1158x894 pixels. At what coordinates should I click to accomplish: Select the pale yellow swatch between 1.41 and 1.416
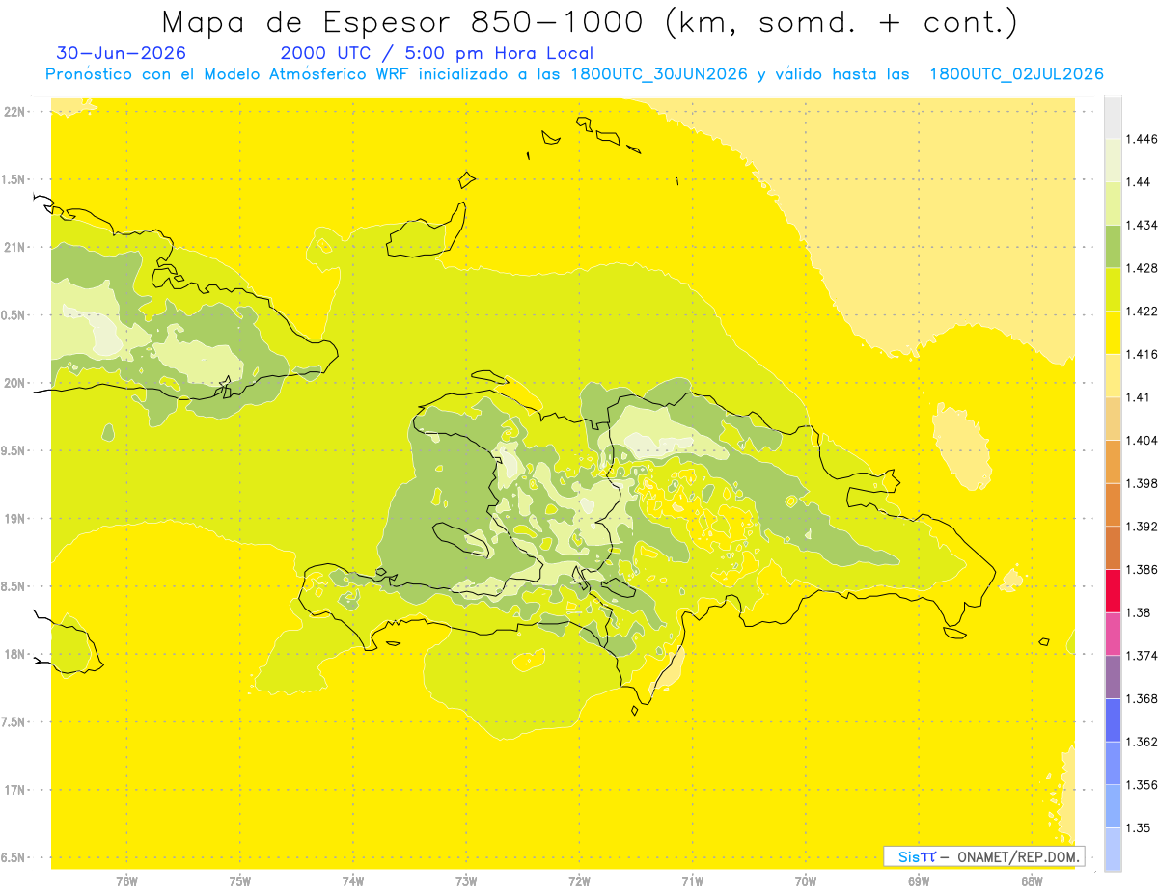1113,375
